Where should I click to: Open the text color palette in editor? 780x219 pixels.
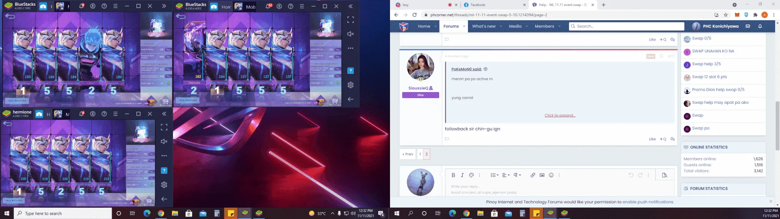coord(471,175)
